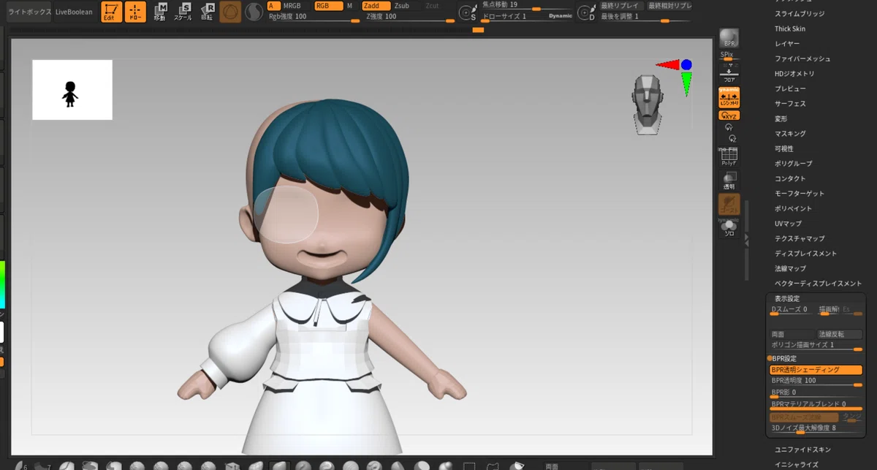
Task: Activate Edit mode button
Action: tap(111, 12)
